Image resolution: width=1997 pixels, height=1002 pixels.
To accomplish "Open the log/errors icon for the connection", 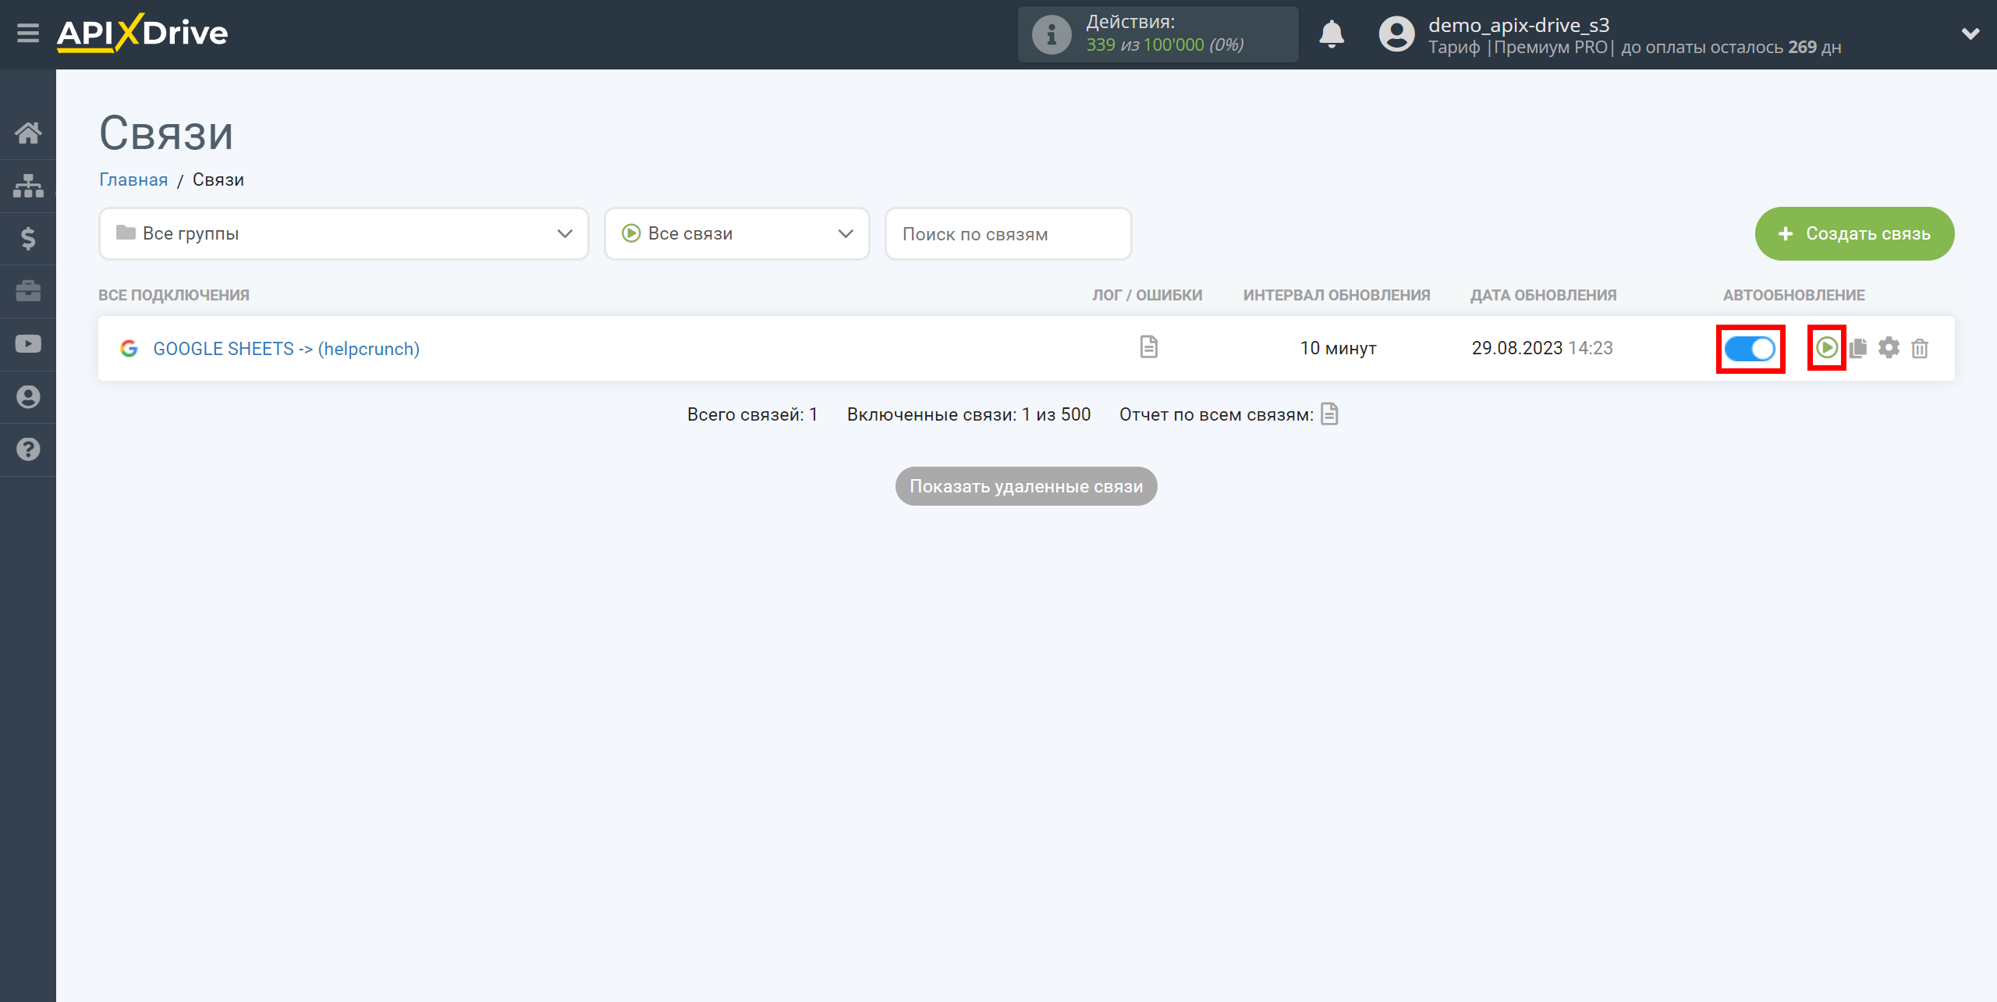I will 1148,346.
